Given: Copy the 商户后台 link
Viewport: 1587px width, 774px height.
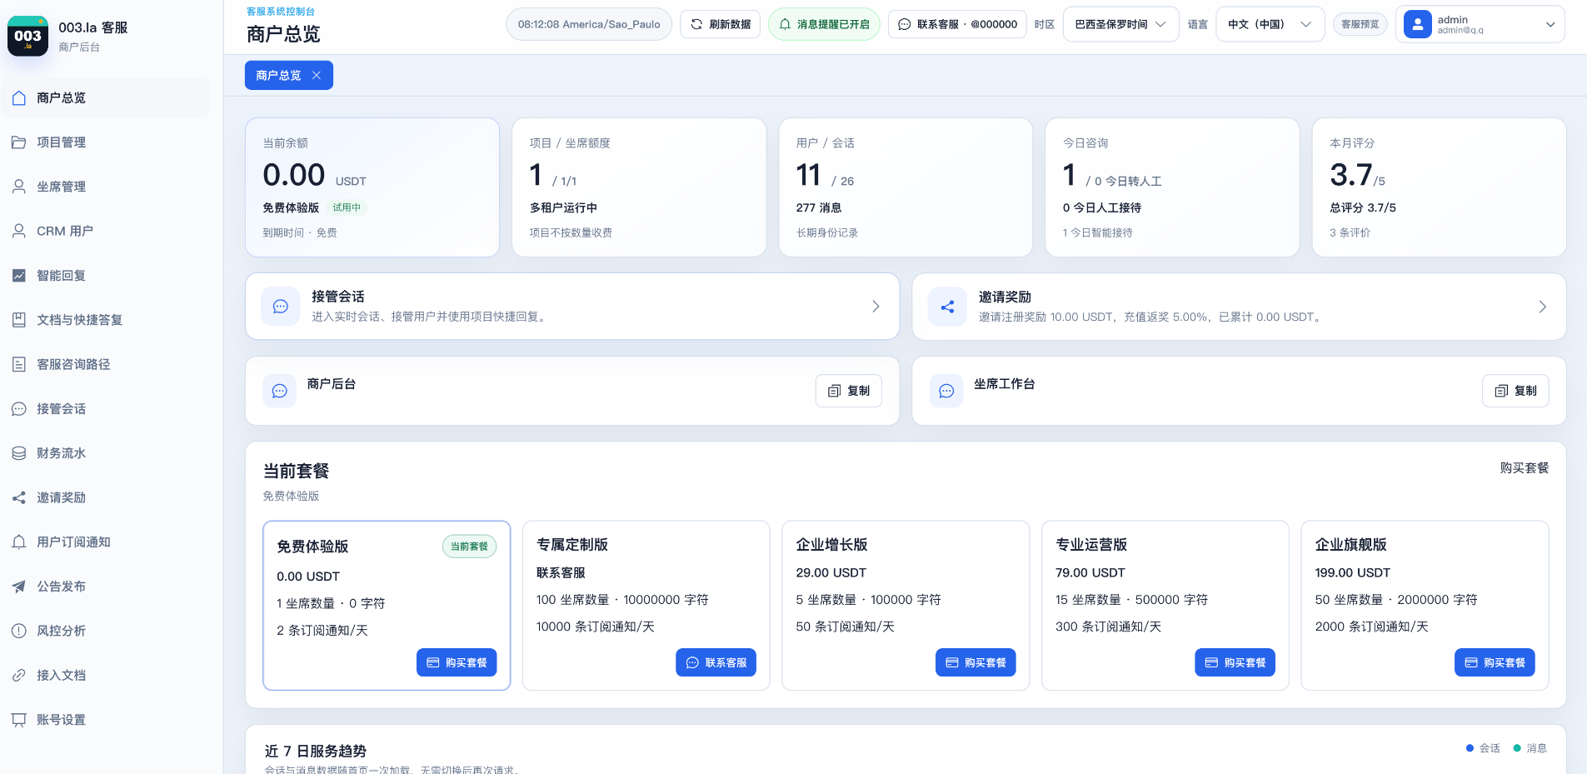Looking at the screenshot, I should point(849,391).
